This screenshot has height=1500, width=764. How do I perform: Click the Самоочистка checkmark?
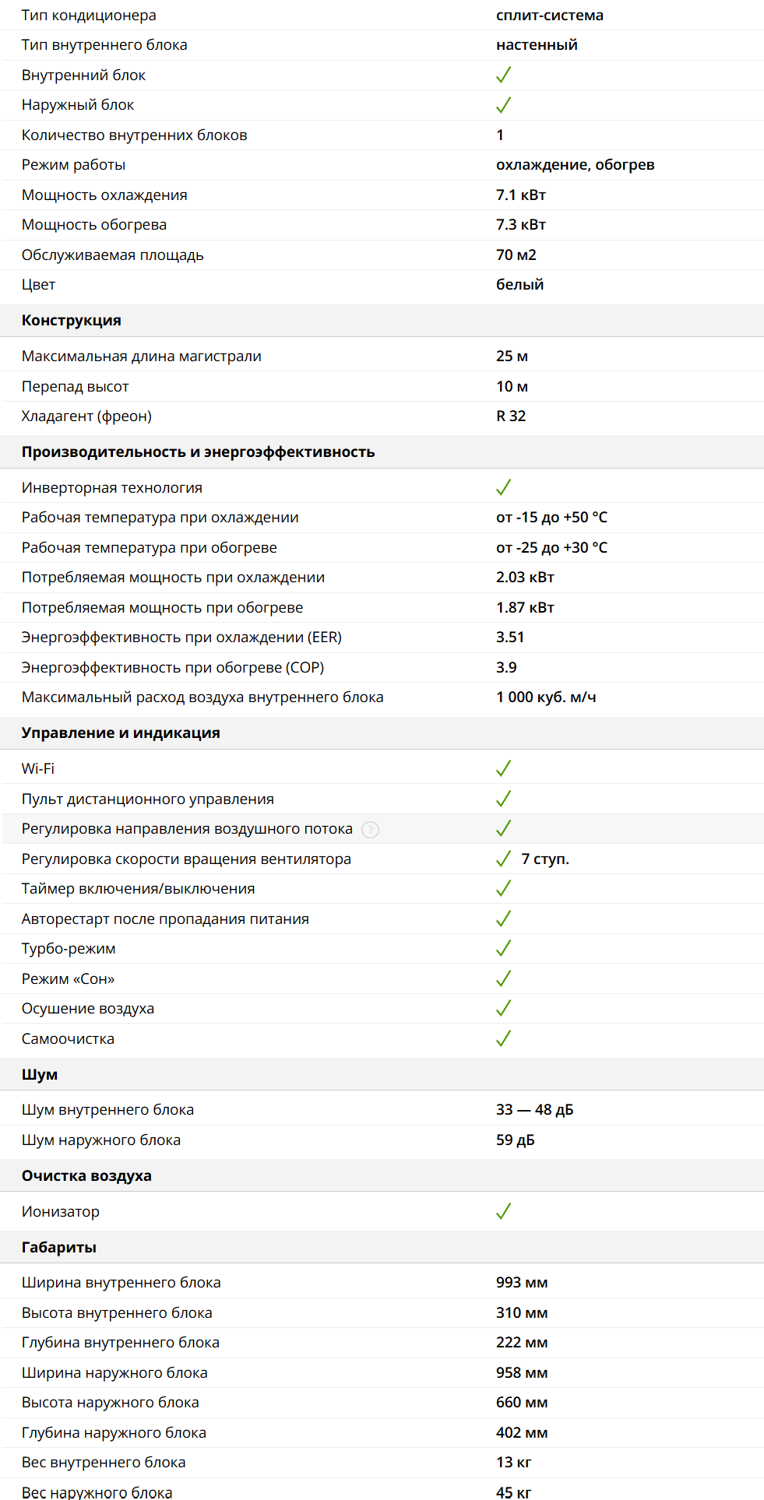click(x=504, y=1038)
